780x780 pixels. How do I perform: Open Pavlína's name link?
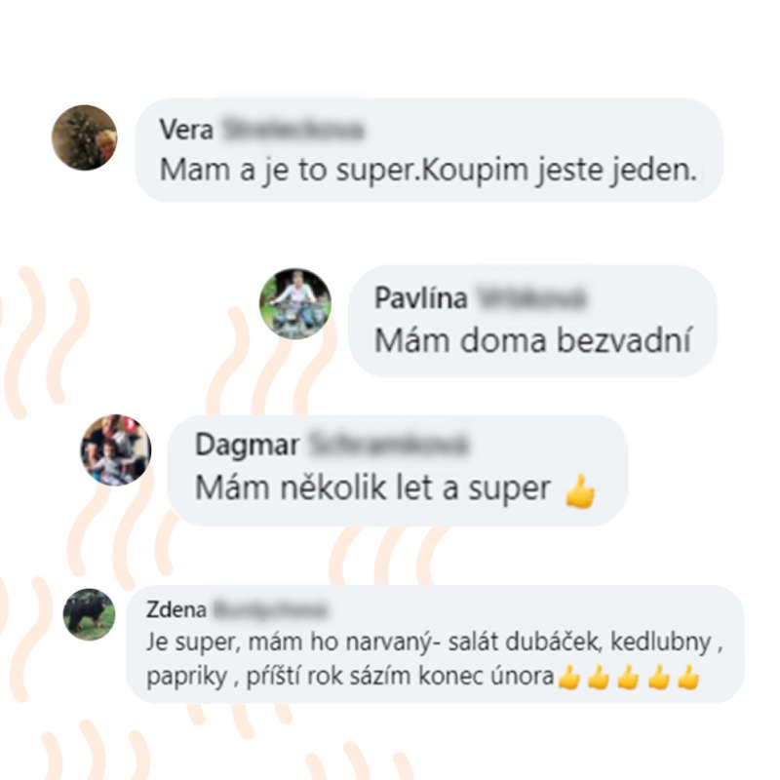click(421, 298)
